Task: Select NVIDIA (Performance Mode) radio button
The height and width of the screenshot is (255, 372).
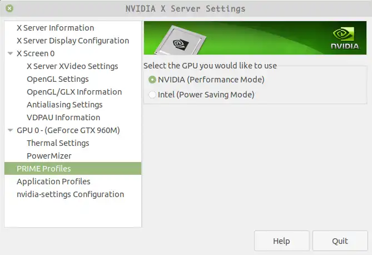Action: (x=152, y=80)
